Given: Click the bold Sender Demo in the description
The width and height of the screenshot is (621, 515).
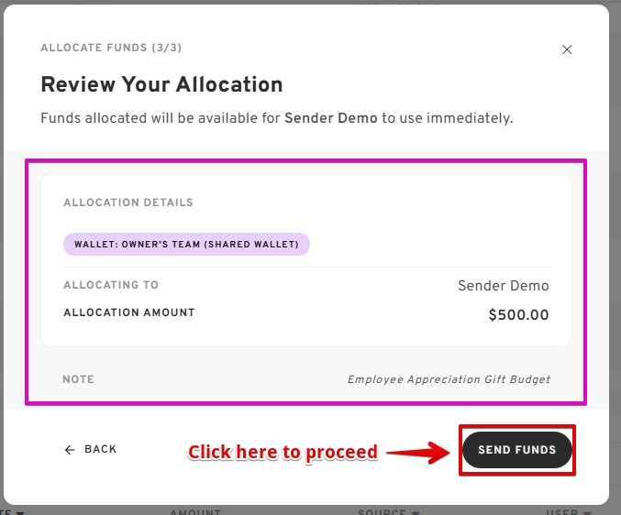Looking at the screenshot, I should tap(330, 118).
